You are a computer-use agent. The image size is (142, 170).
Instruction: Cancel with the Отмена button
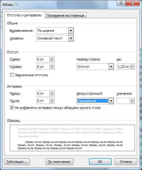[126, 162]
